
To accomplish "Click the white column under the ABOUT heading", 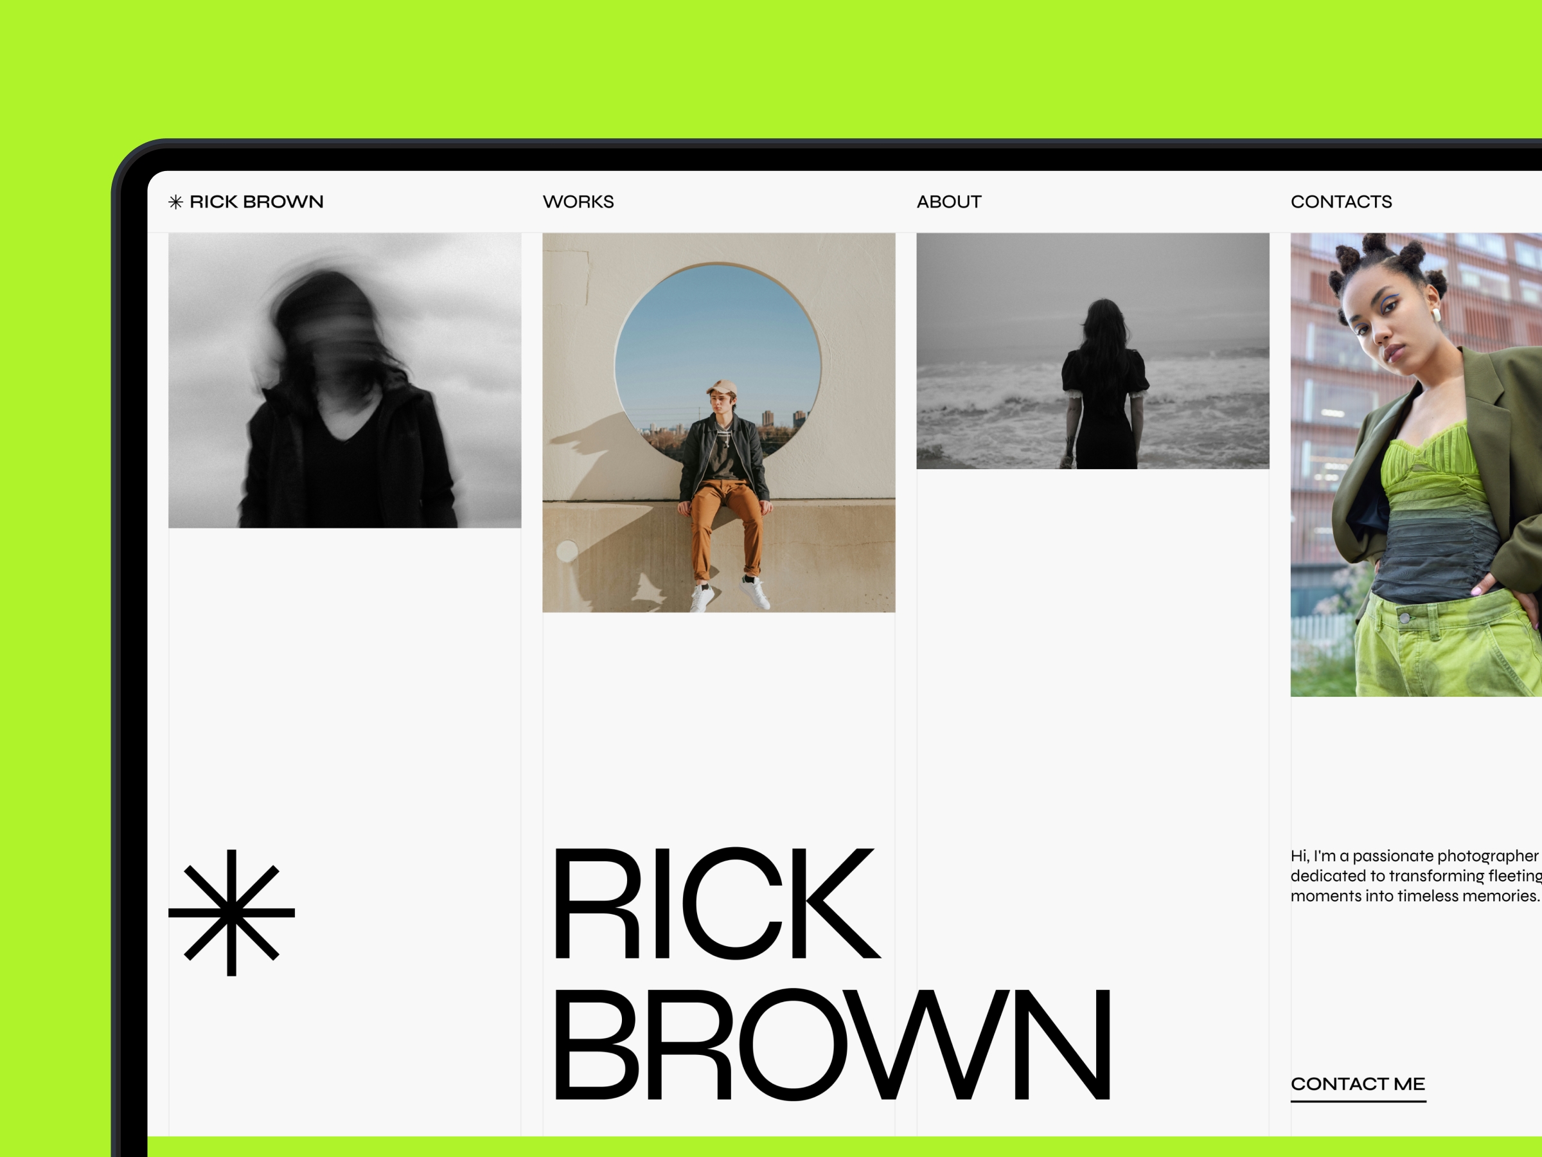I will tap(1094, 697).
